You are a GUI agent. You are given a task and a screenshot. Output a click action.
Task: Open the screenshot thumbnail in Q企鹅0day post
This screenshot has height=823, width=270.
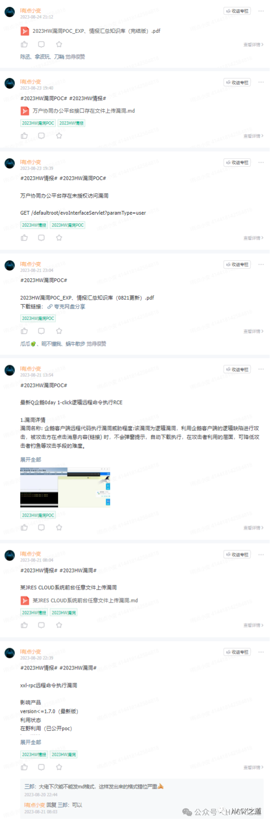pyautogui.click(x=65, y=487)
